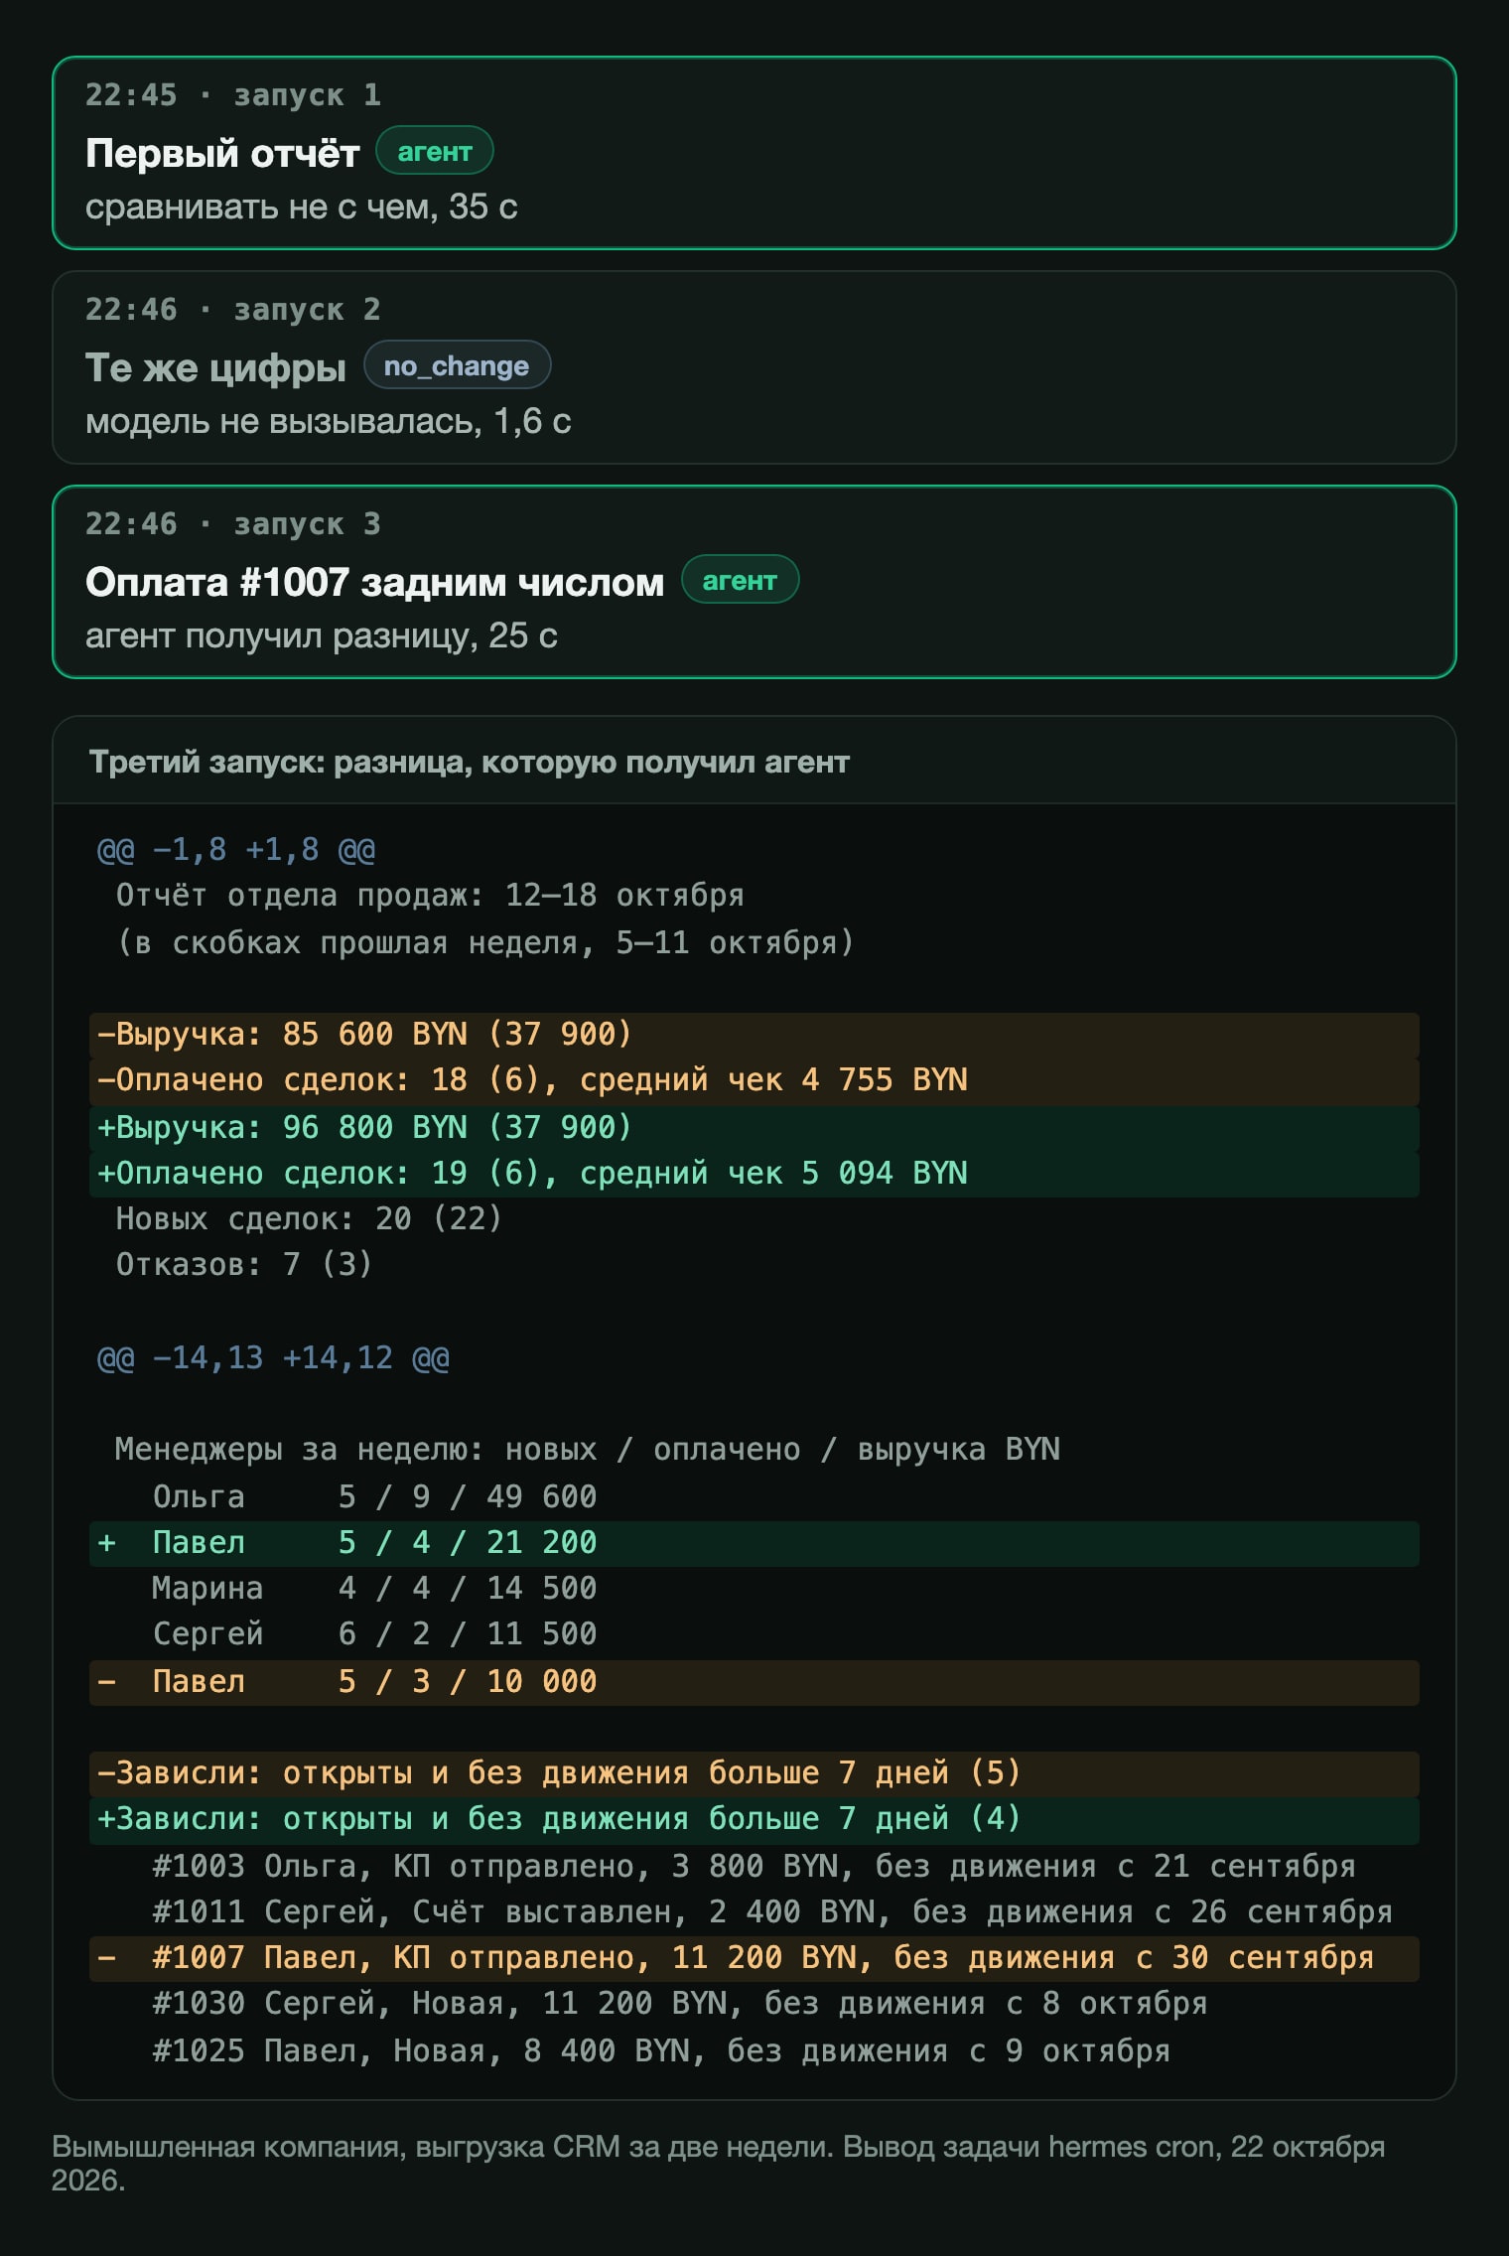Select the first hunk header @@ -1,8 +1,8 @@
Viewport: 1509px width, 2256px height.
pyautogui.click(x=236, y=850)
